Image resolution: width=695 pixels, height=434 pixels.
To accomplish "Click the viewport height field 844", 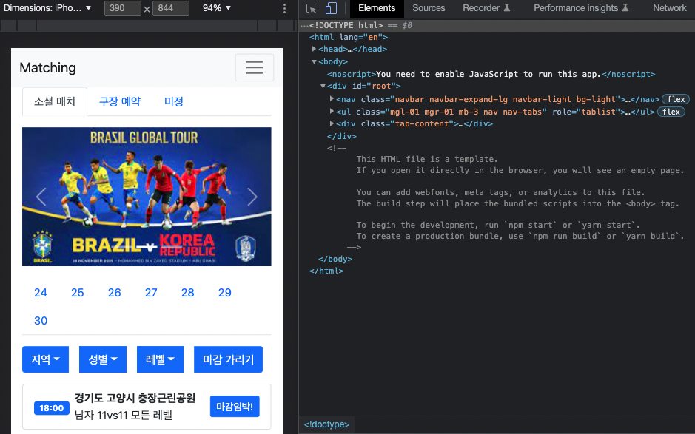I will [171, 8].
